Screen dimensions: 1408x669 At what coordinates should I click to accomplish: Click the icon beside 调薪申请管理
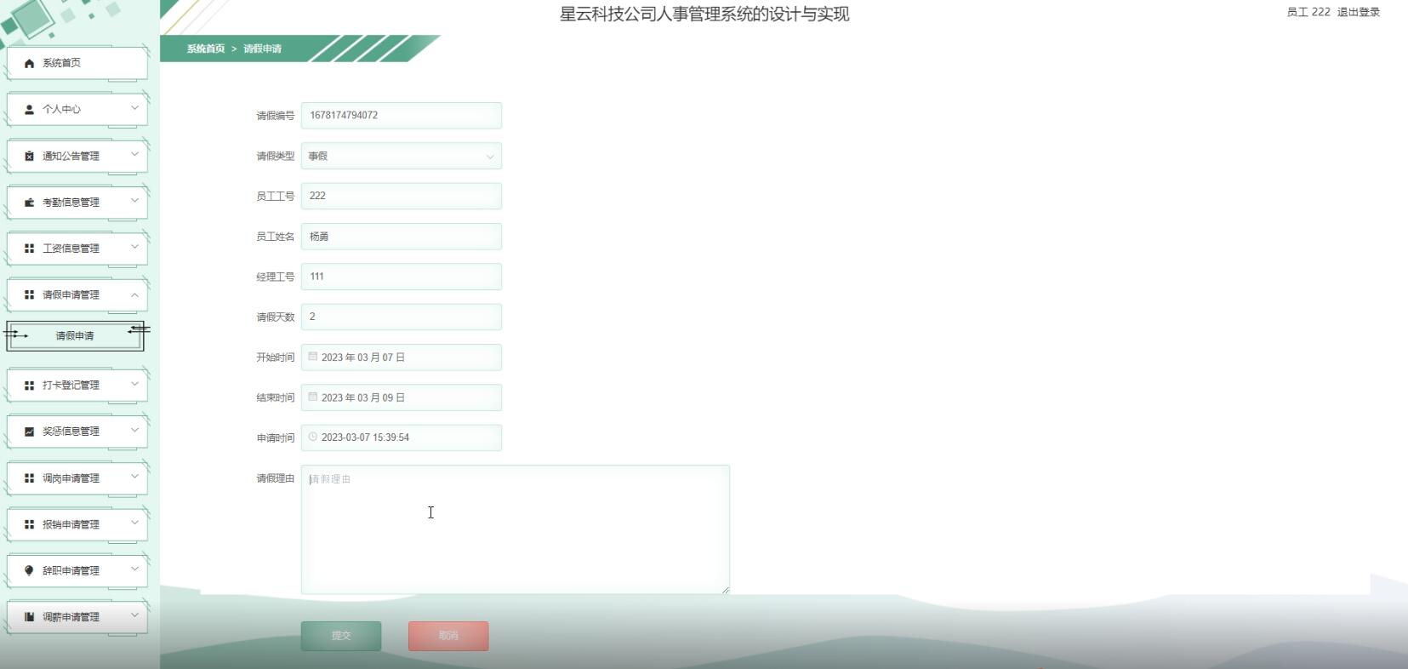29,617
